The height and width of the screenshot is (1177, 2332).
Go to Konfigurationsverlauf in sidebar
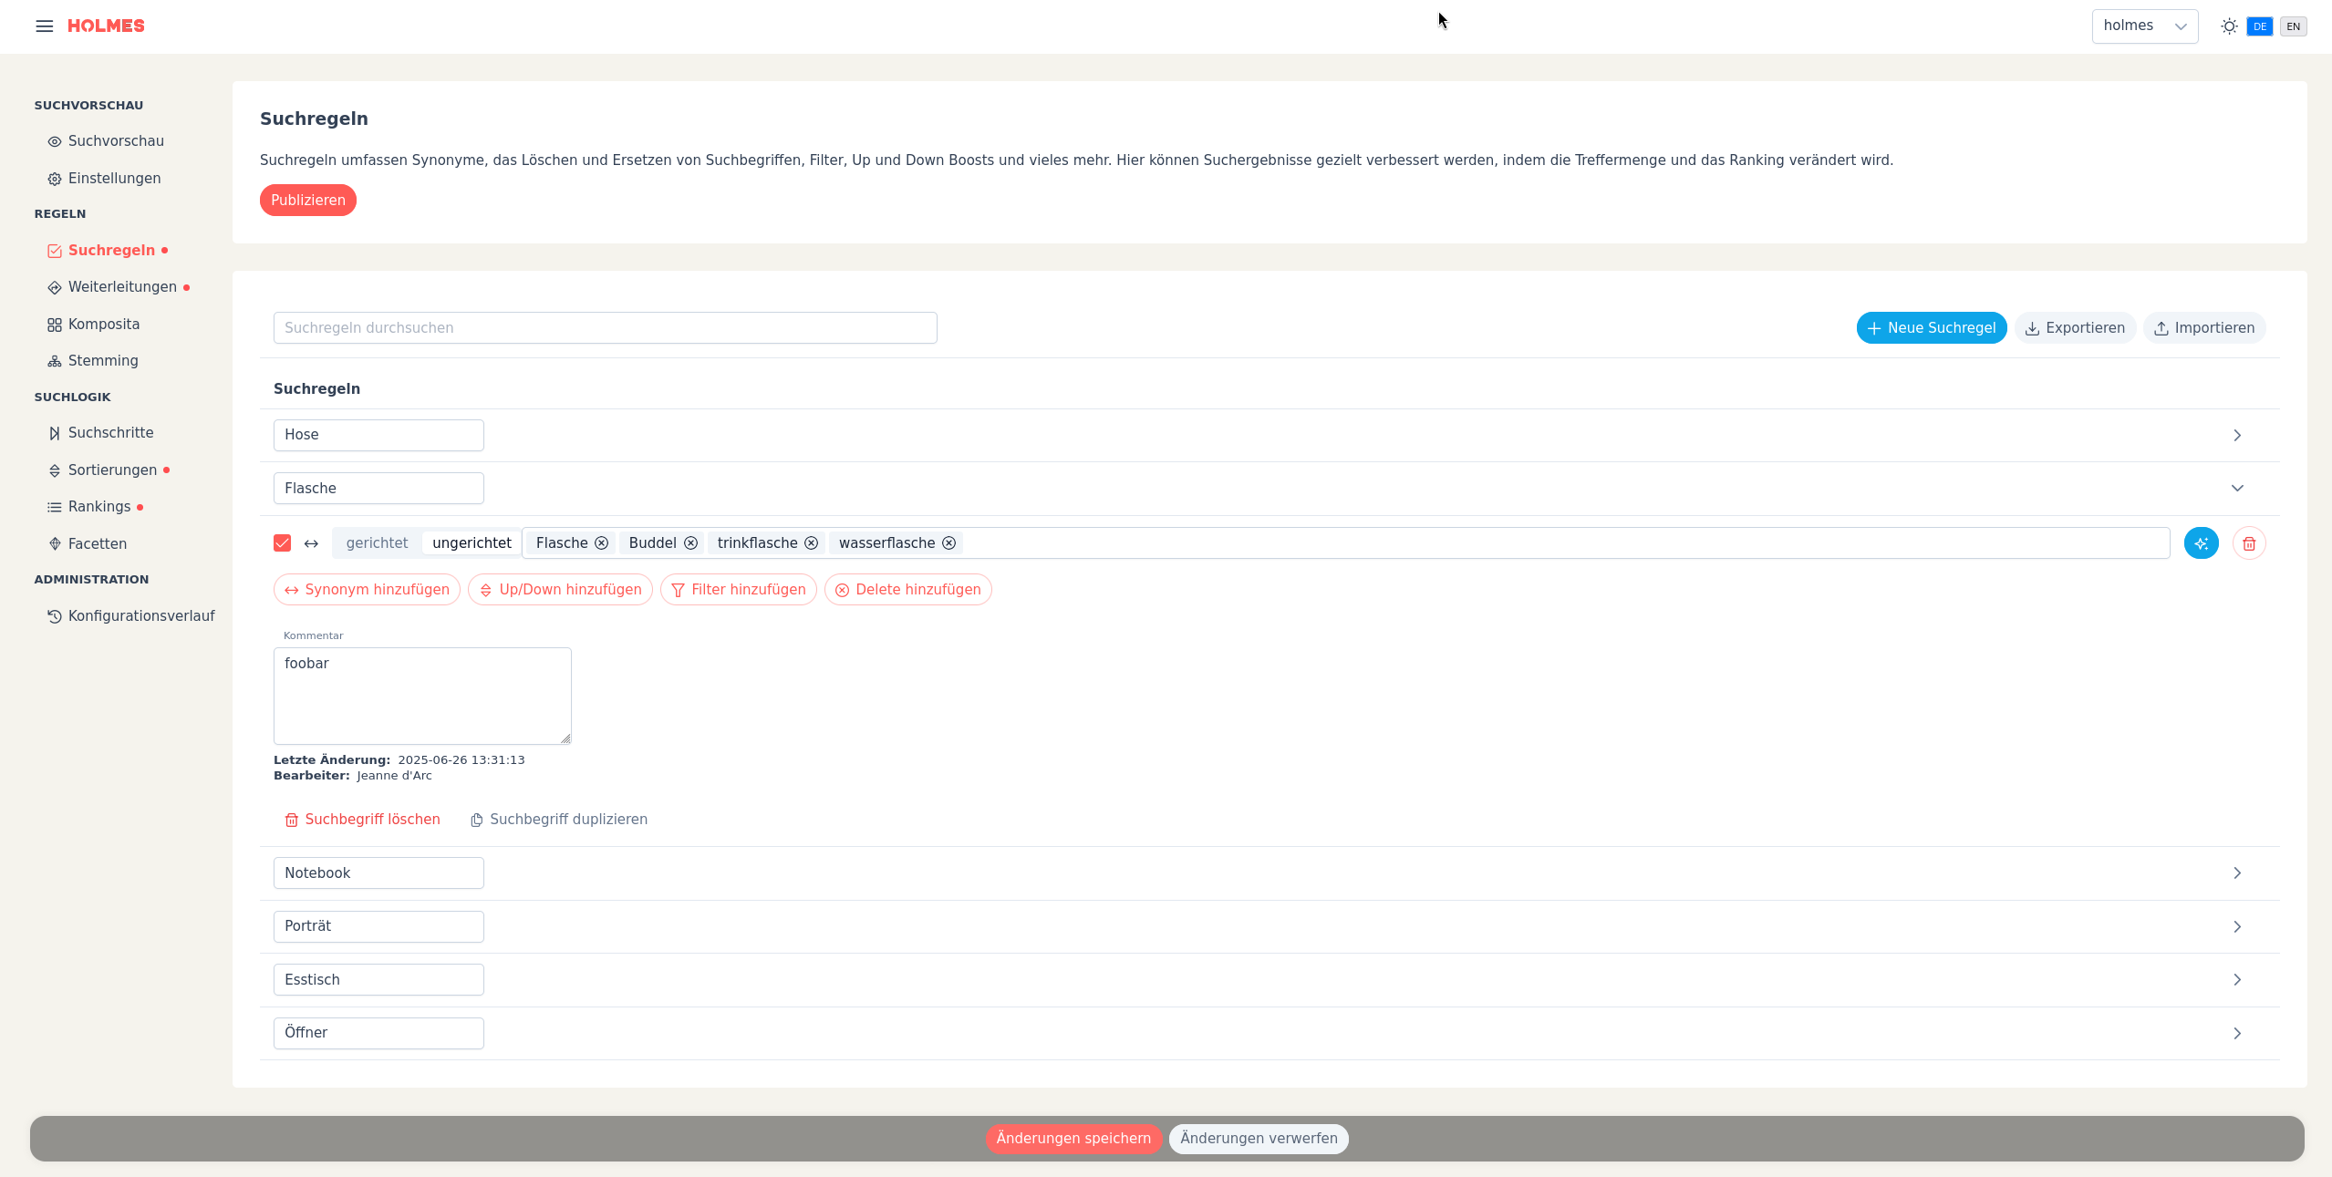click(141, 616)
